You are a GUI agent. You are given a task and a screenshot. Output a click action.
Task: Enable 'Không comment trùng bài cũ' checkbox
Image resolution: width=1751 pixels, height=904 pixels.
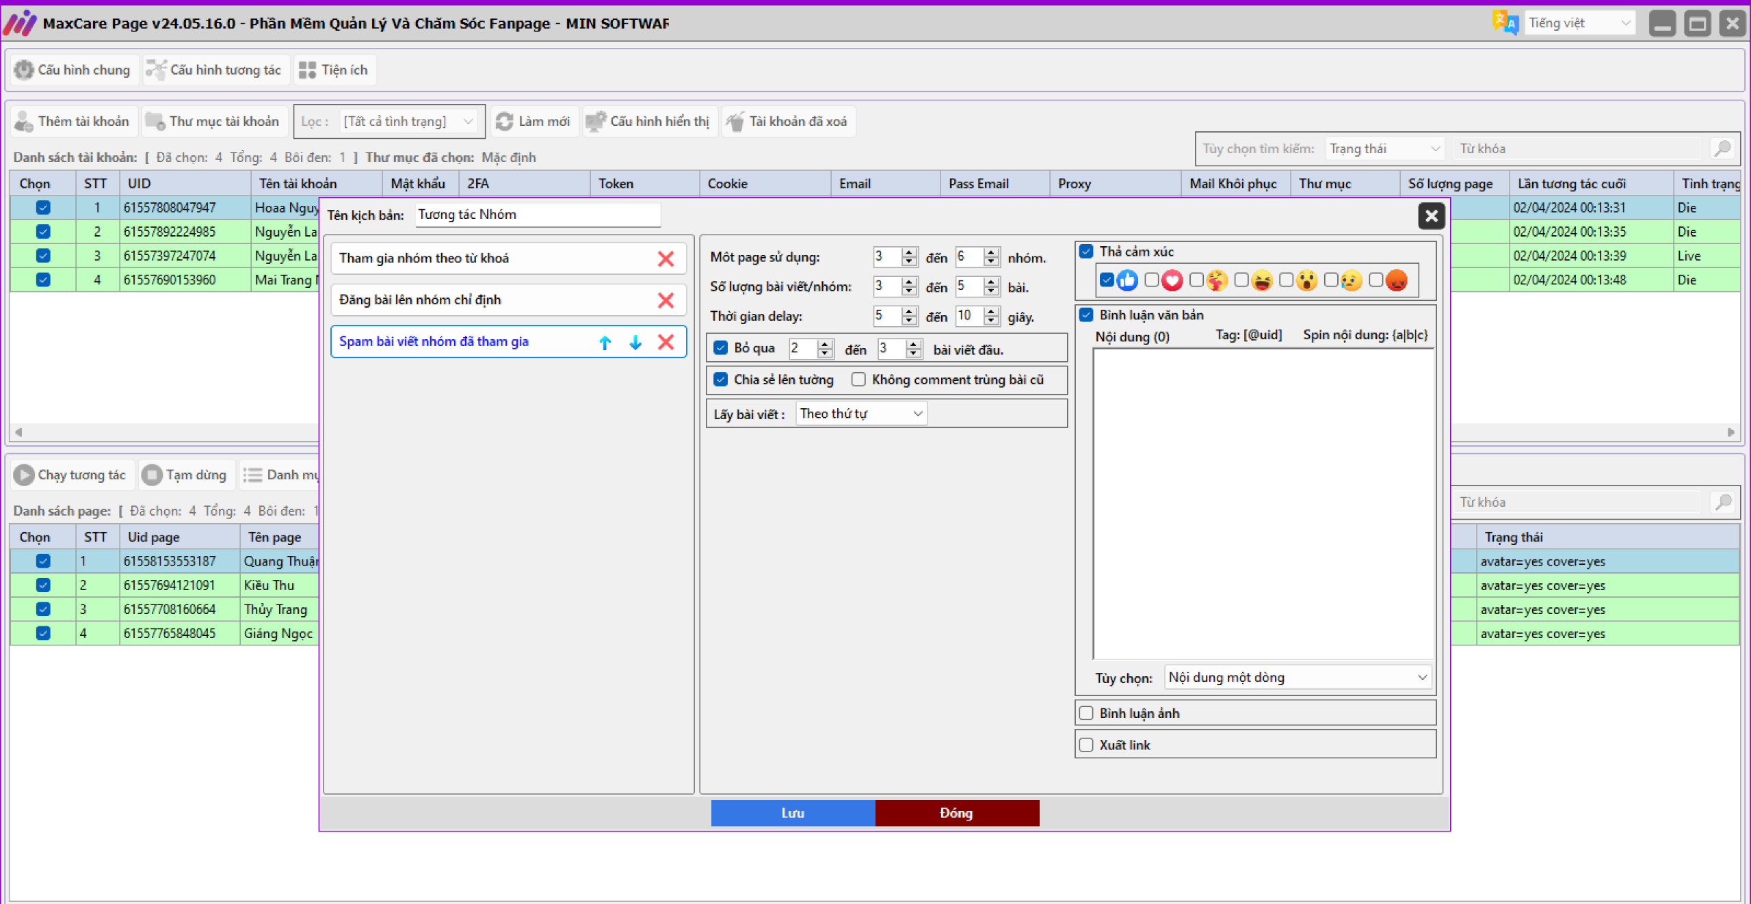click(858, 380)
